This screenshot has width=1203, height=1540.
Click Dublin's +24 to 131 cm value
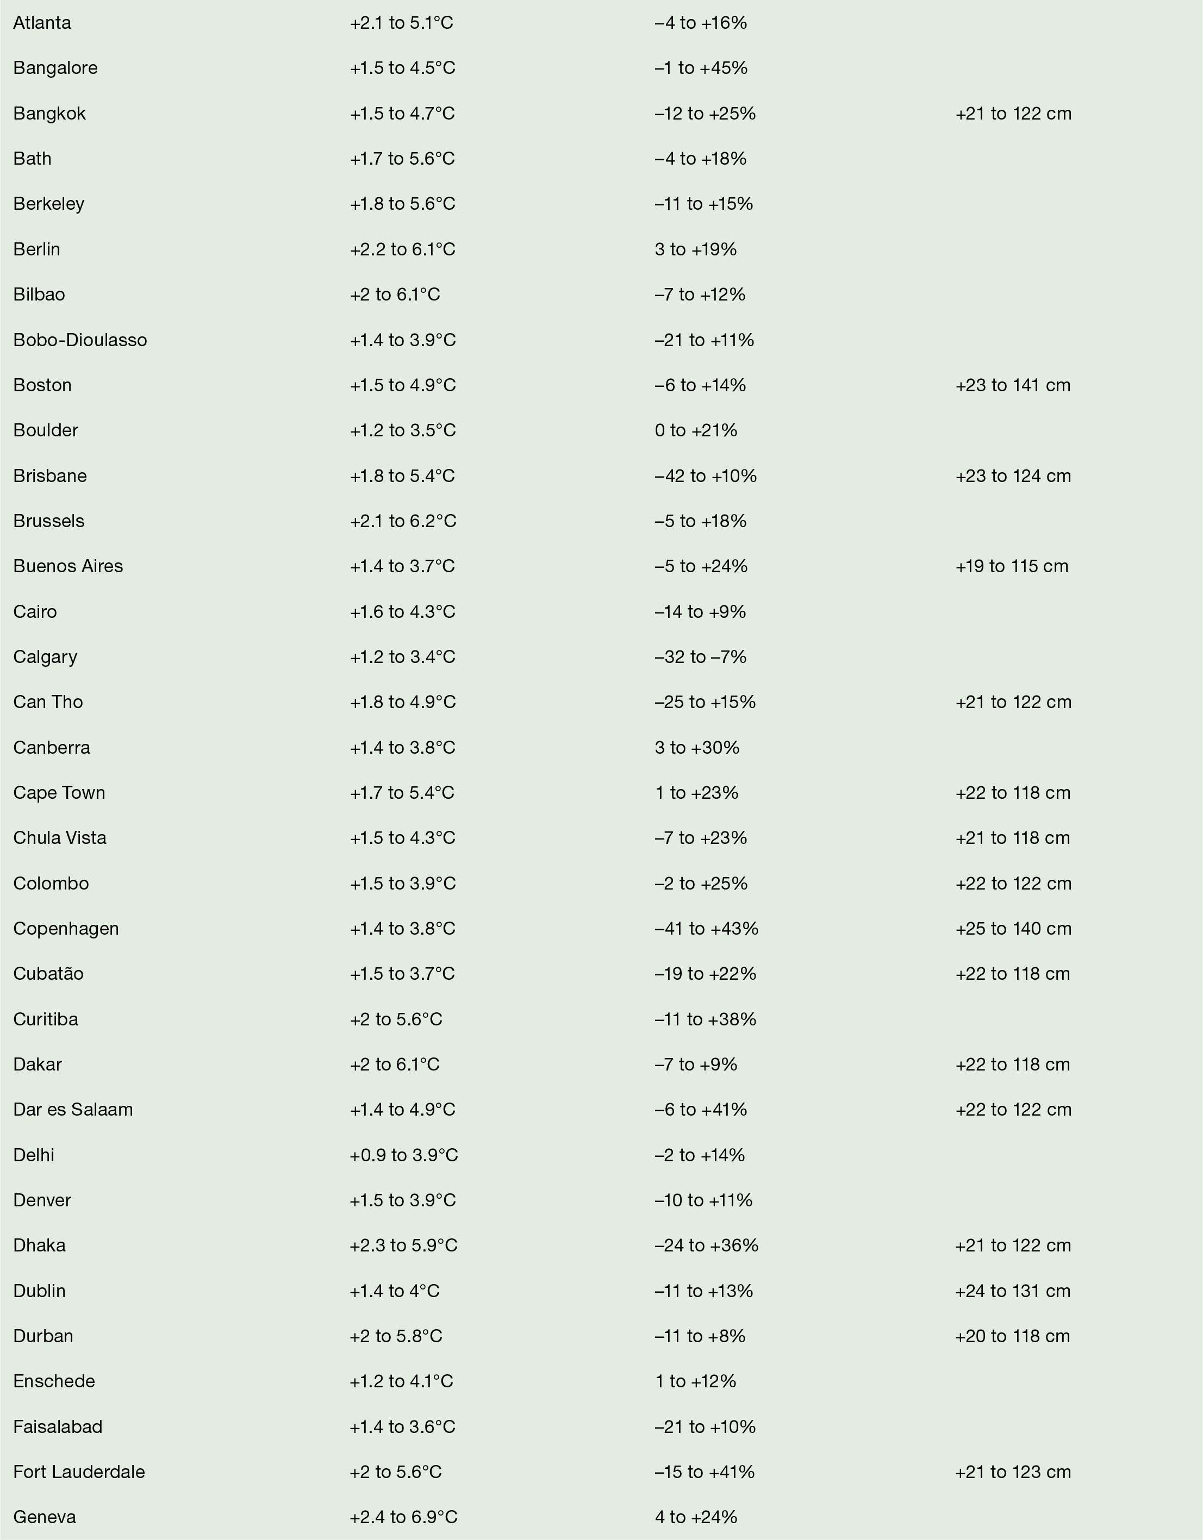click(1013, 1291)
